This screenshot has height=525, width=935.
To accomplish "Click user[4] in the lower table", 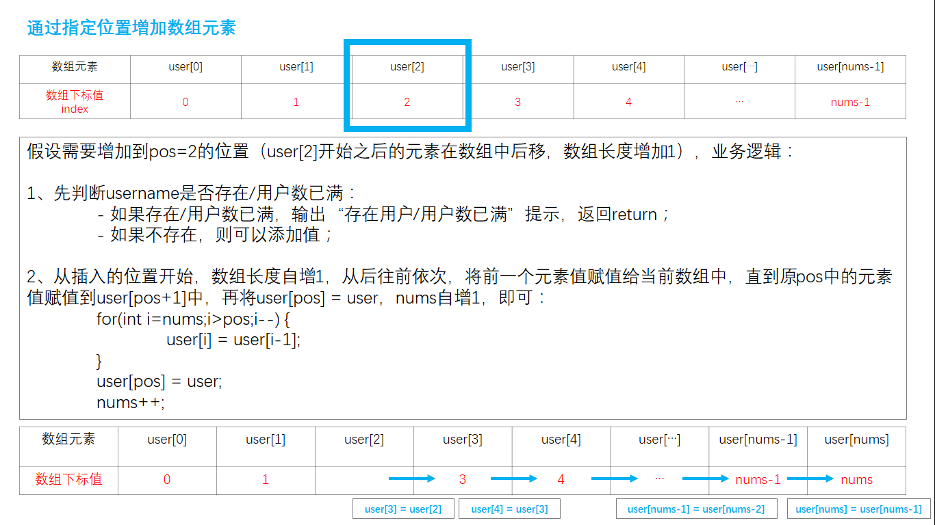I will tap(561, 440).
